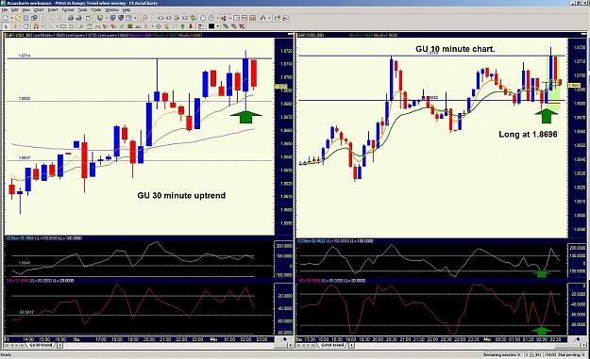Open the Trade menu
The height and width of the screenshot is (359, 590).
click(96, 9)
